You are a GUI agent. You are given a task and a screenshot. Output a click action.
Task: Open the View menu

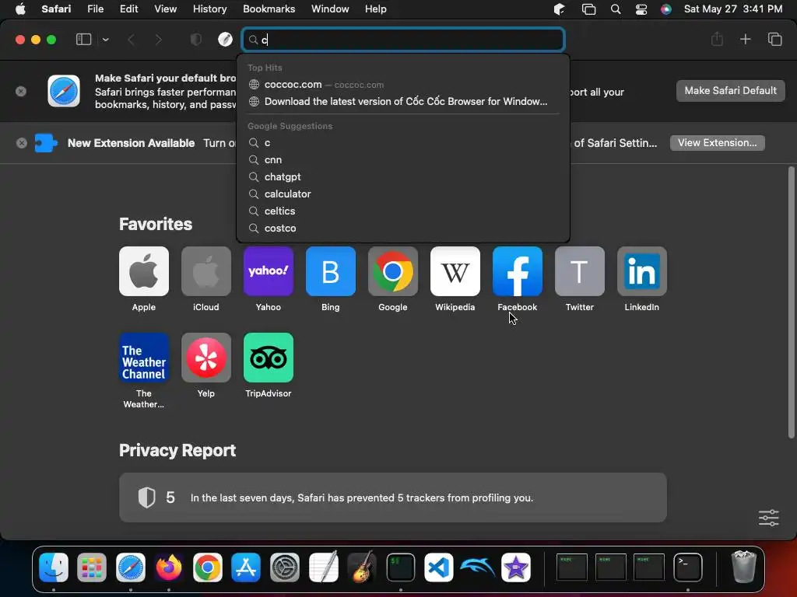tap(165, 9)
